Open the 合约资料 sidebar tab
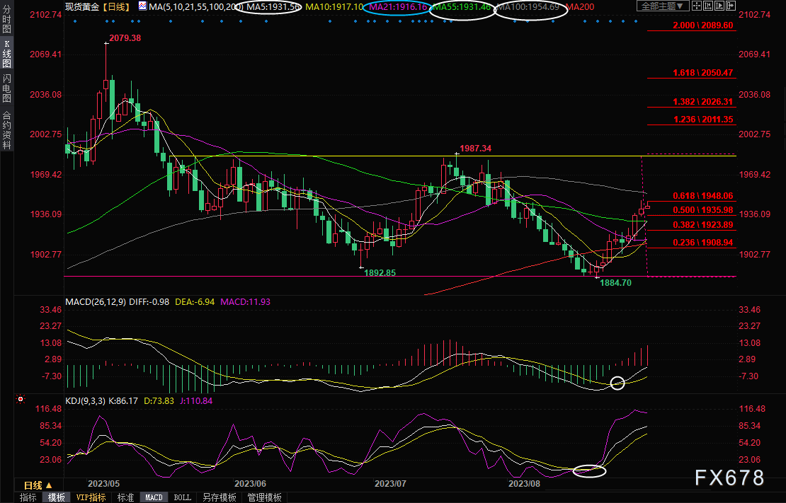The image size is (786, 503). (6, 129)
